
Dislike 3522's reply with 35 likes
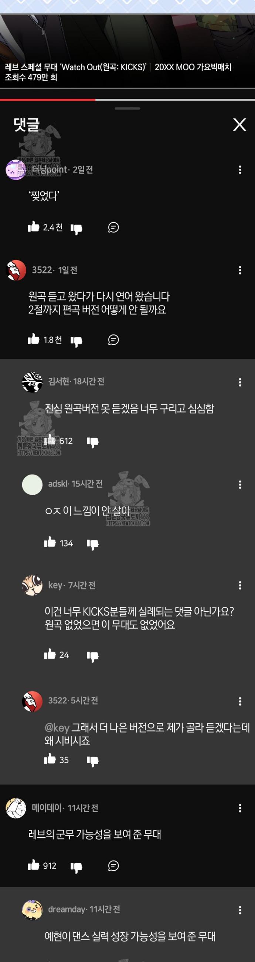tap(92, 761)
